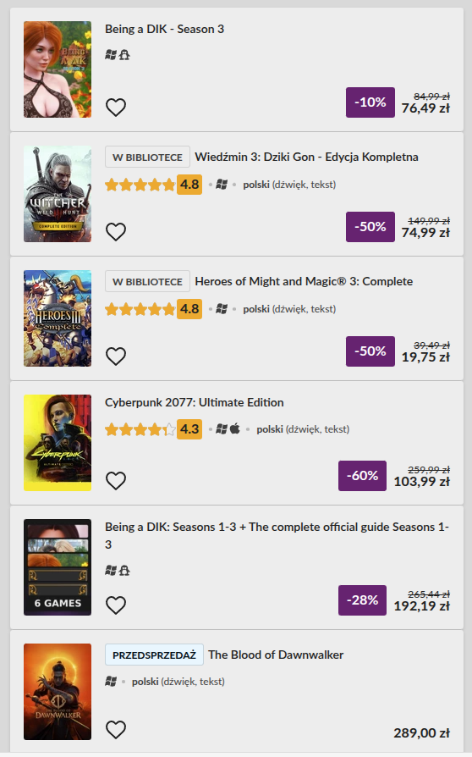Click Apple macOS icon on Cyberpunk 2077 row
Image resolution: width=472 pixels, height=757 pixels.
tap(235, 428)
